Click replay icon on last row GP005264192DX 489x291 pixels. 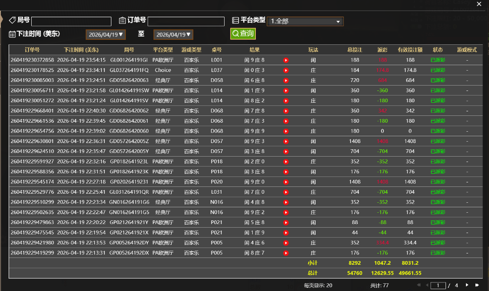(x=286, y=253)
